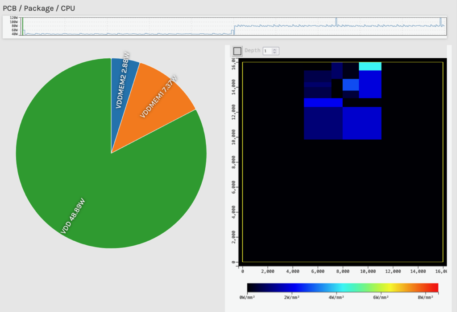
Task: Click the "120W" label on the timeline axis
Action: (x=14, y=18)
